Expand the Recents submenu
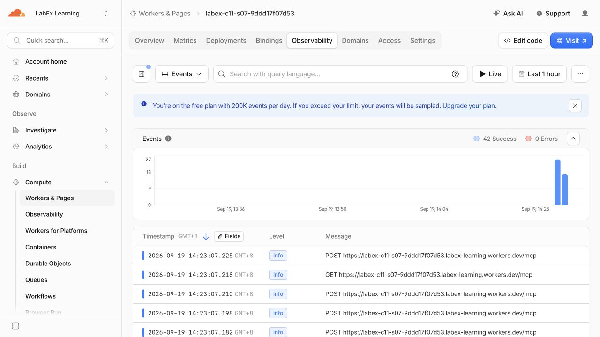This screenshot has height=337, width=600. click(x=106, y=78)
